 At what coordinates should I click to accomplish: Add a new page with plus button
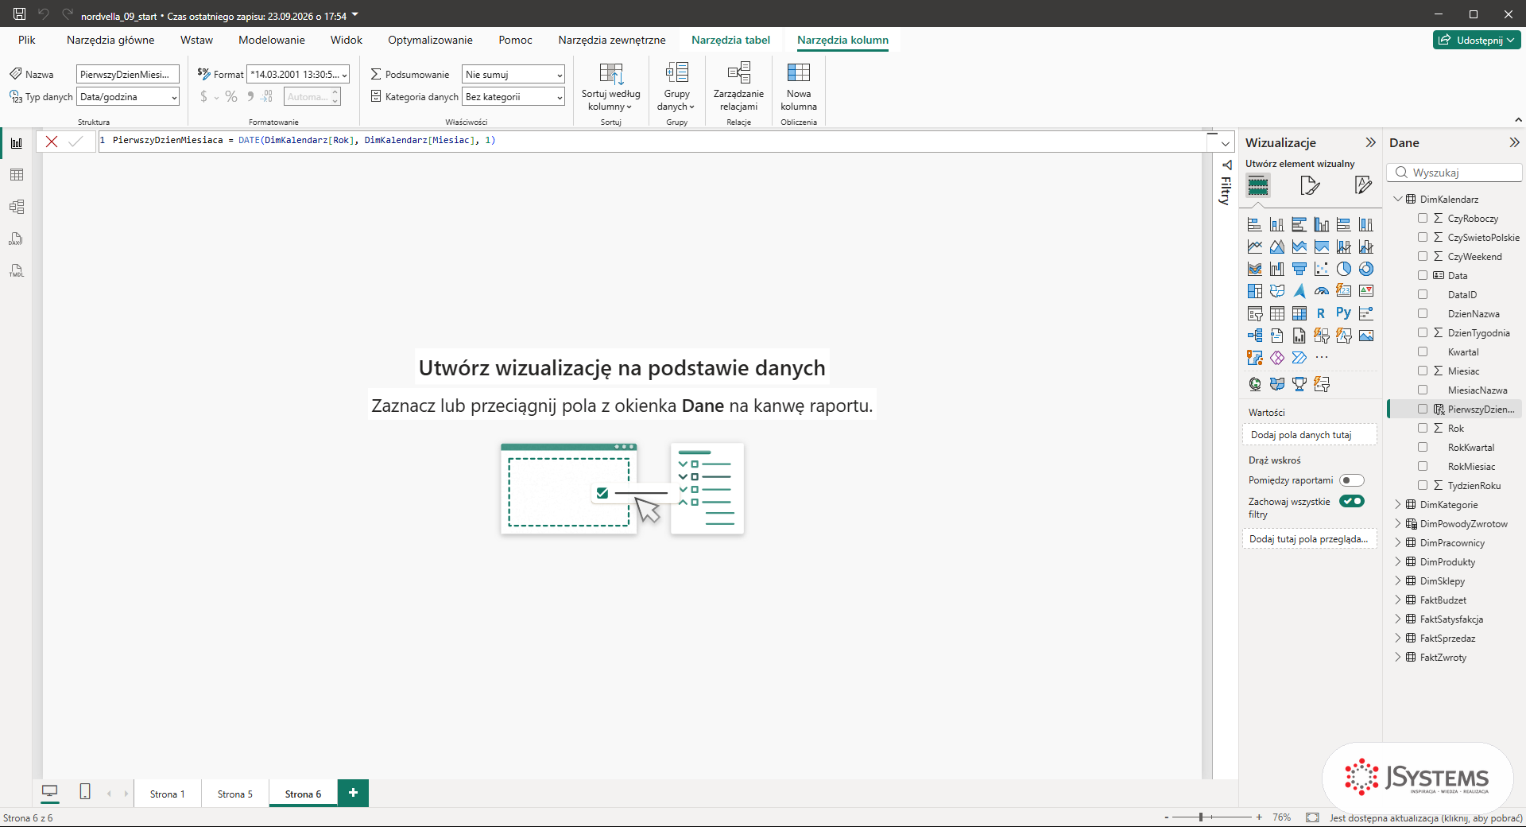[353, 792]
